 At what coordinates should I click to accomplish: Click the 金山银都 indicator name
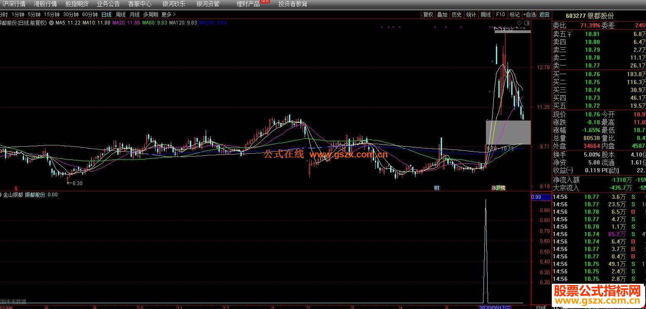point(13,195)
